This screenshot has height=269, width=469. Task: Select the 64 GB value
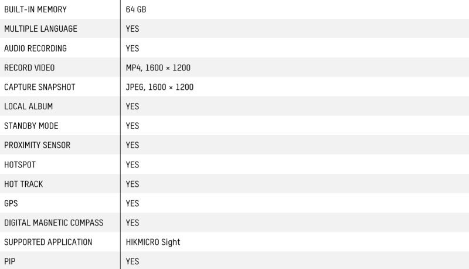[x=136, y=9]
